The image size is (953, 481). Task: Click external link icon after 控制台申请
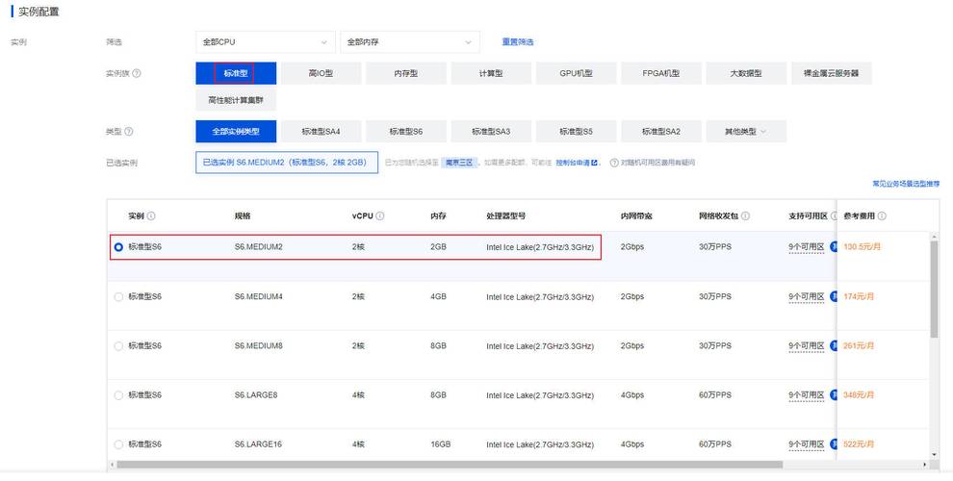[595, 163]
